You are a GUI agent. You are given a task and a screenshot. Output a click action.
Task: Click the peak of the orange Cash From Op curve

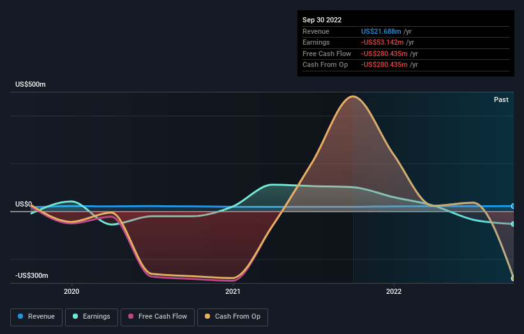353,96
